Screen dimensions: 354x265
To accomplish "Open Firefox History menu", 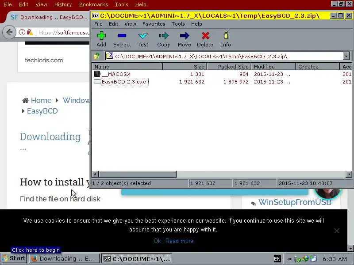I will (63, 4).
